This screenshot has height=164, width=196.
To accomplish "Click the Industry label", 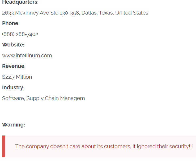I will pyautogui.click(x=13, y=87).
